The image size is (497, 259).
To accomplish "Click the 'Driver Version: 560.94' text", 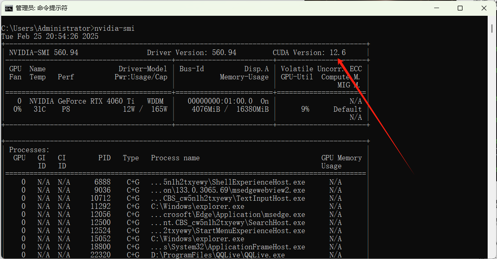I will click(191, 53).
